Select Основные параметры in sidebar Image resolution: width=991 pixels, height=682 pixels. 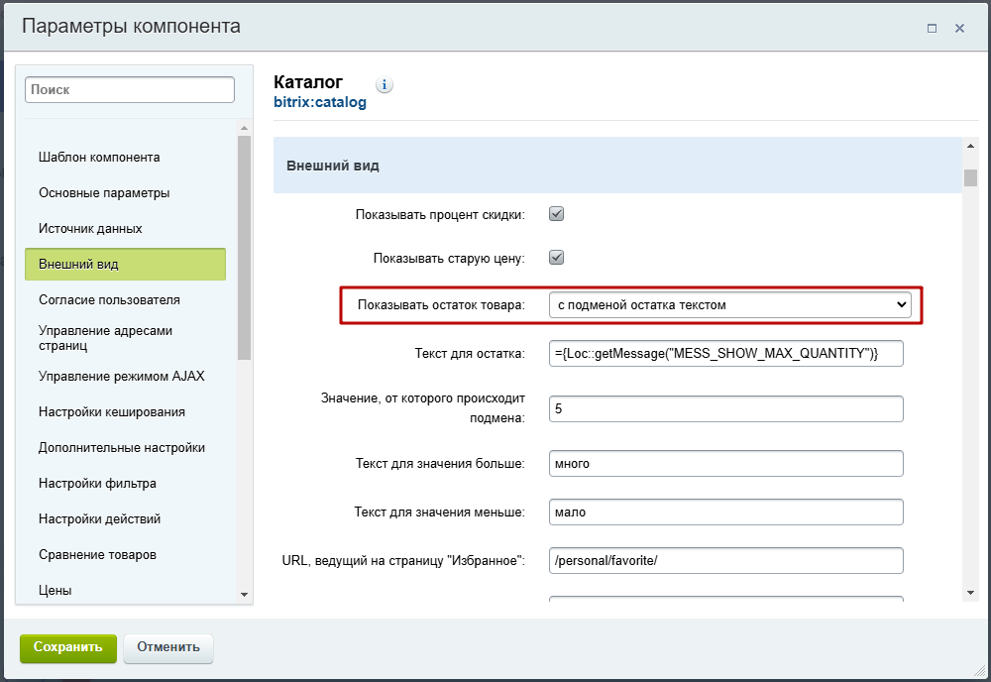point(104,192)
